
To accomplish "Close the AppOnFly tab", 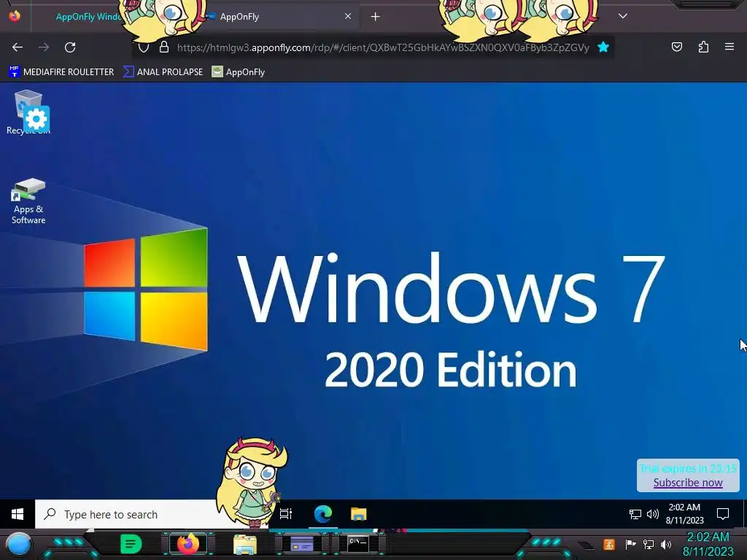I will pyautogui.click(x=348, y=16).
